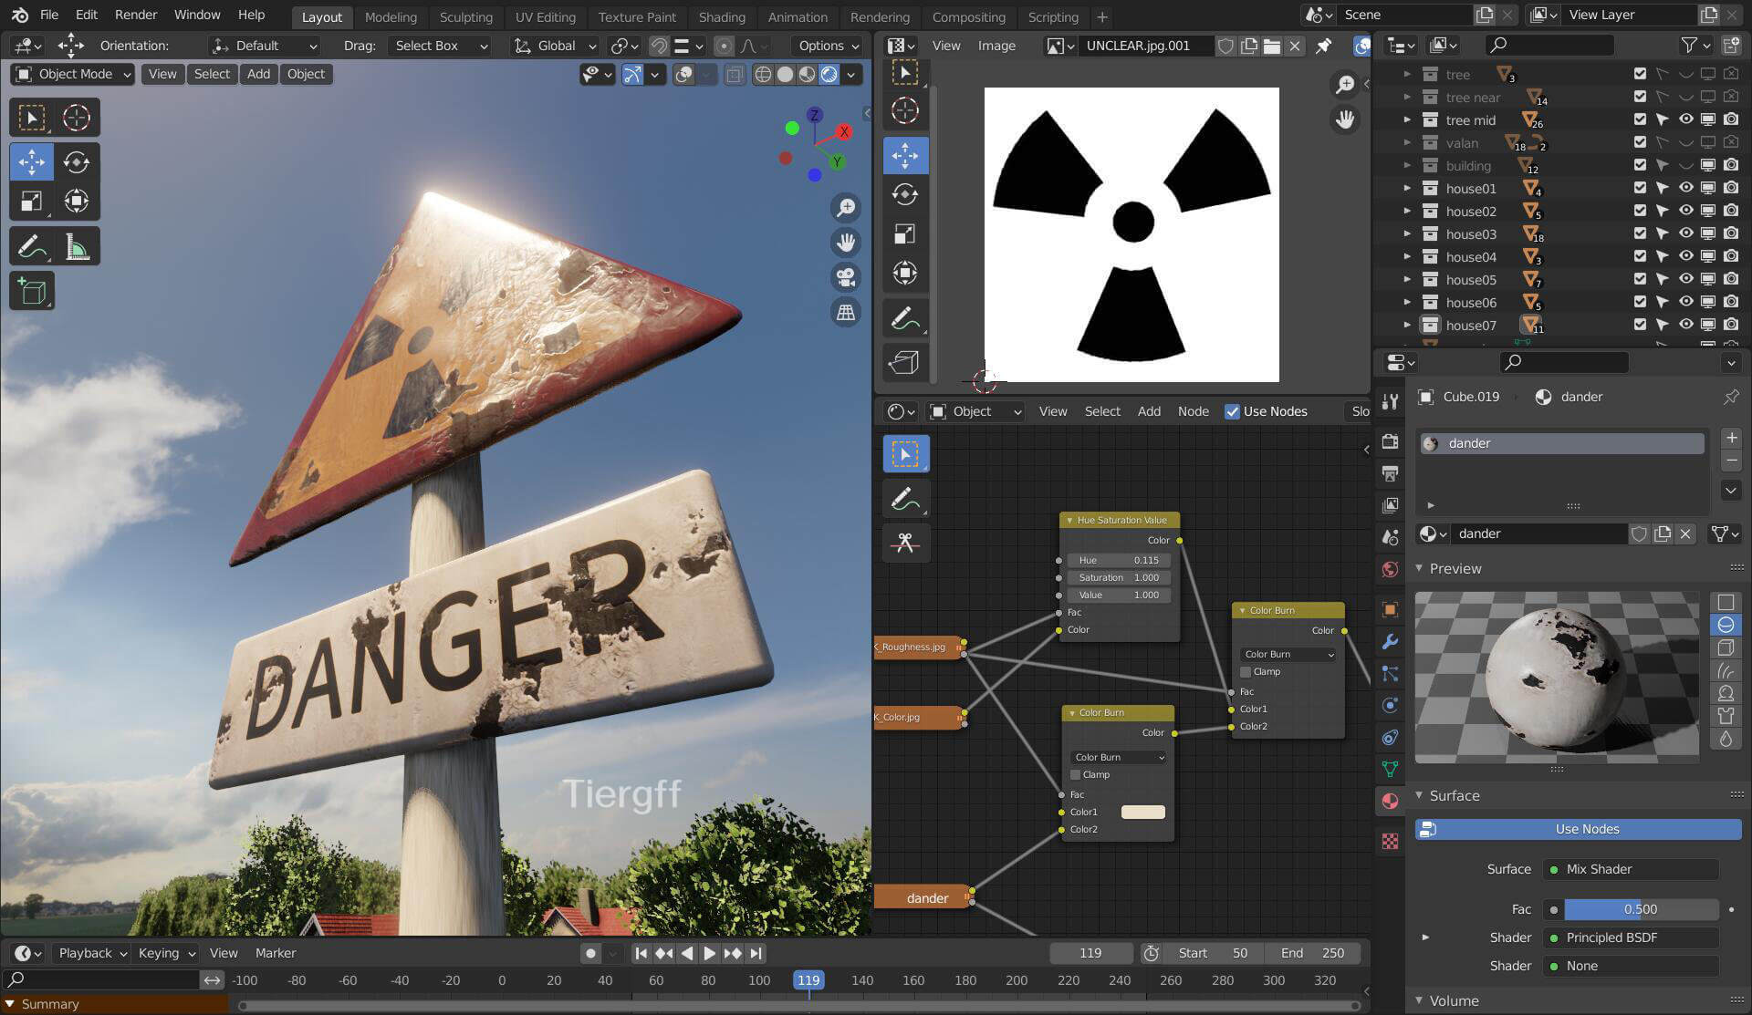Switch to the Shading workspace tab
Screen dimensions: 1752x1015
(x=721, y=16)
